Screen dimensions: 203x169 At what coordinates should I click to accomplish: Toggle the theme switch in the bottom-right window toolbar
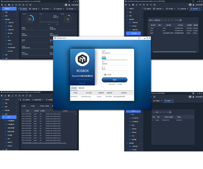[190, 97]
